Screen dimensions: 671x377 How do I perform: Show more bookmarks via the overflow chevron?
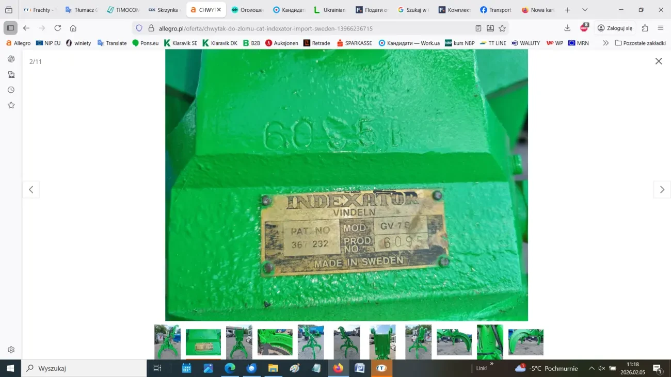605,43
